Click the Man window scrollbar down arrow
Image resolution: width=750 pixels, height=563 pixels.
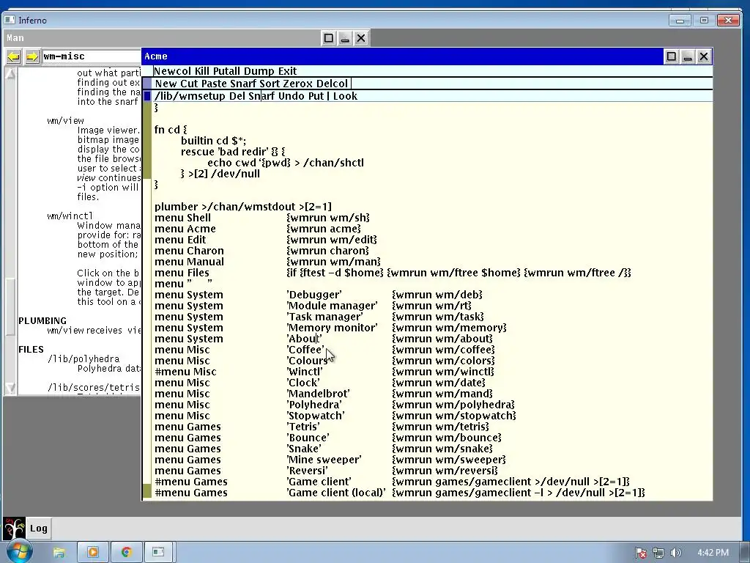[10, 388]
